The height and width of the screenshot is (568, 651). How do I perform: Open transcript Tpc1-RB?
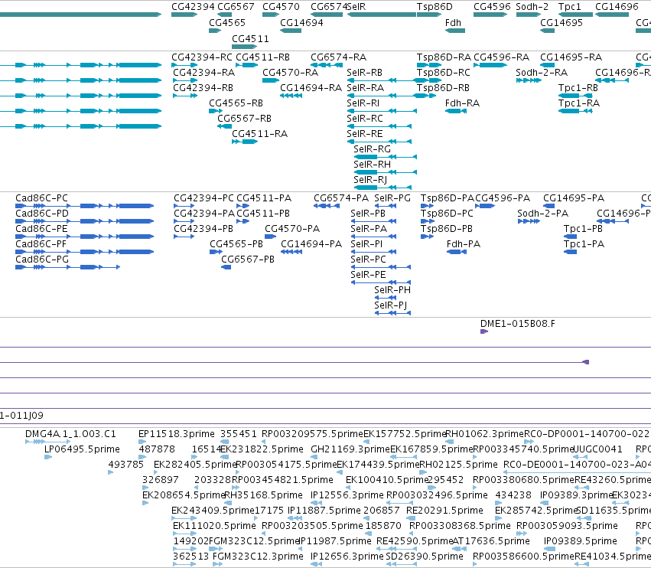coord(578,88)
